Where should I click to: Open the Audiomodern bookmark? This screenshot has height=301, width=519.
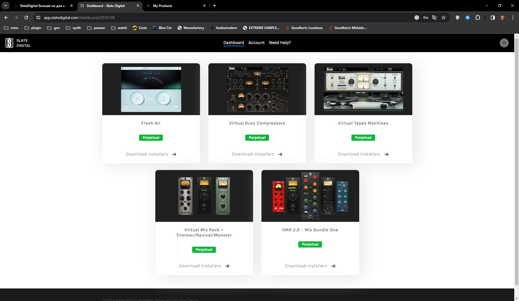[x=223, y=28]
